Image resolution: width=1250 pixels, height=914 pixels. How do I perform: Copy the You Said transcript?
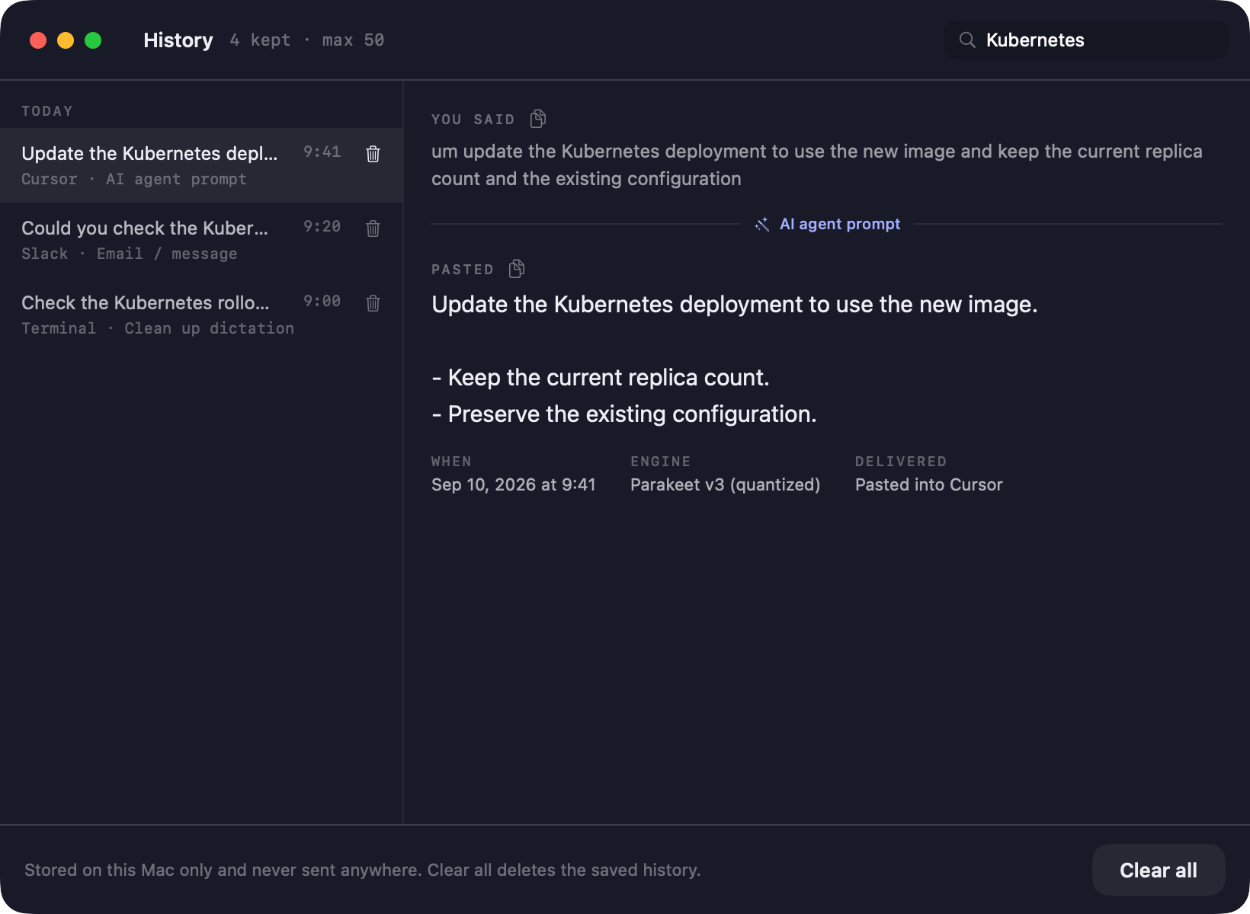[538, 119]
